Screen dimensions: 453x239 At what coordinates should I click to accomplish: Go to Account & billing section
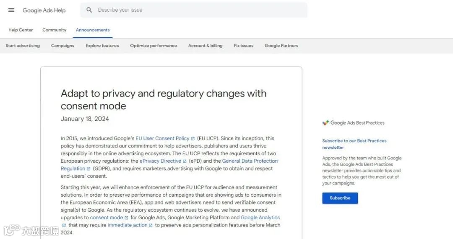click(x=205, y=46)
